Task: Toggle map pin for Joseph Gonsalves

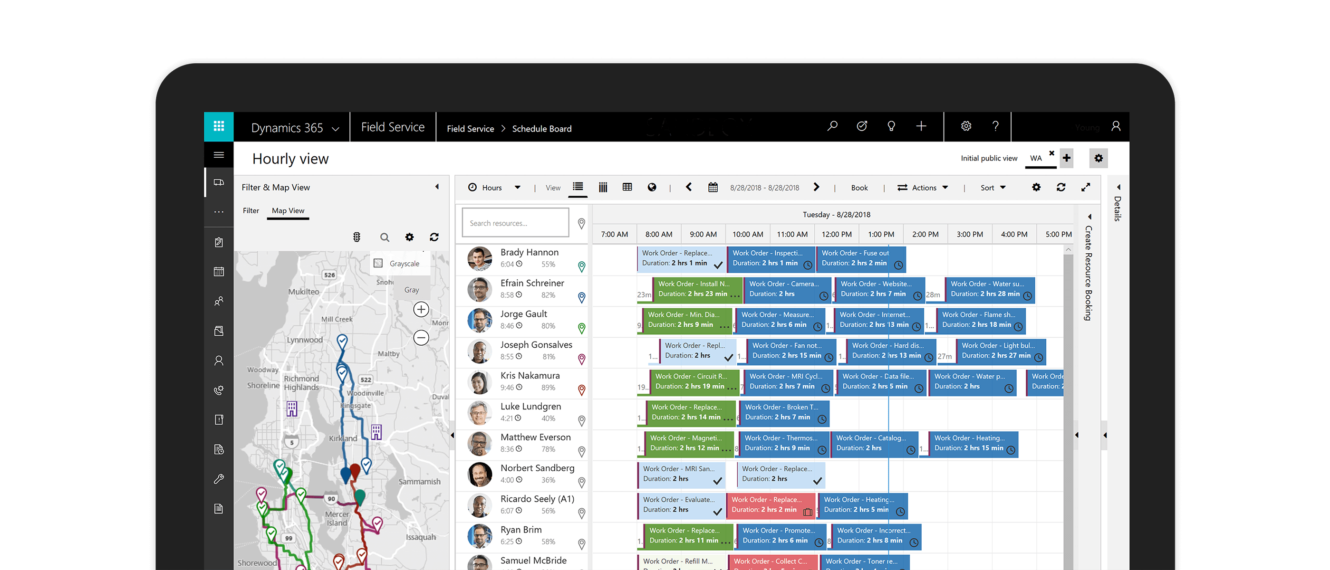Action: 581,360
